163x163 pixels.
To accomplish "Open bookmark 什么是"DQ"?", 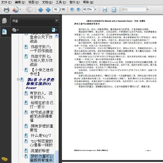I will coord(41,136).
